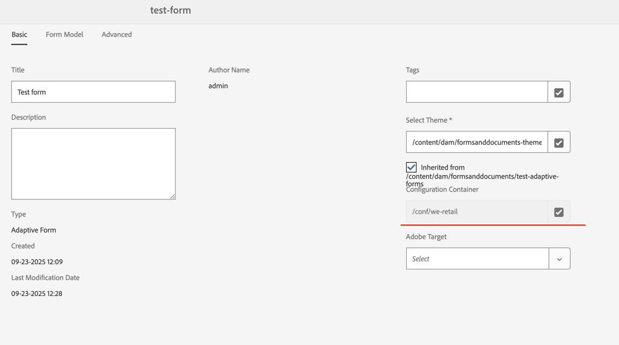Image resolution: width=619 pixels, height=345 pixels.
Task: Grab the Description box resize handle
Action: click(172, 196)
